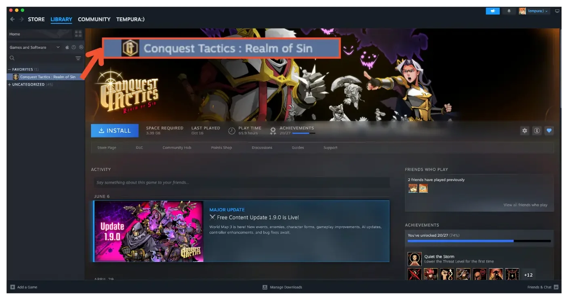This screenshot has height=300, width=568.
Task: Open Manage Downloads at the bottom
Action: [x=282, y=287]
